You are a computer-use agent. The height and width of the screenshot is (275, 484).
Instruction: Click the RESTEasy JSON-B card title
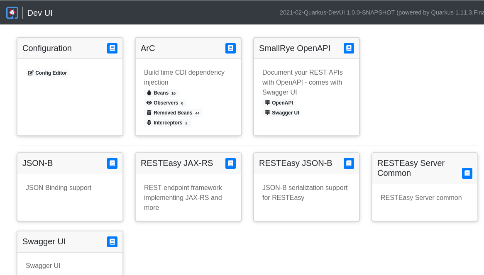[x=296, y=163]
